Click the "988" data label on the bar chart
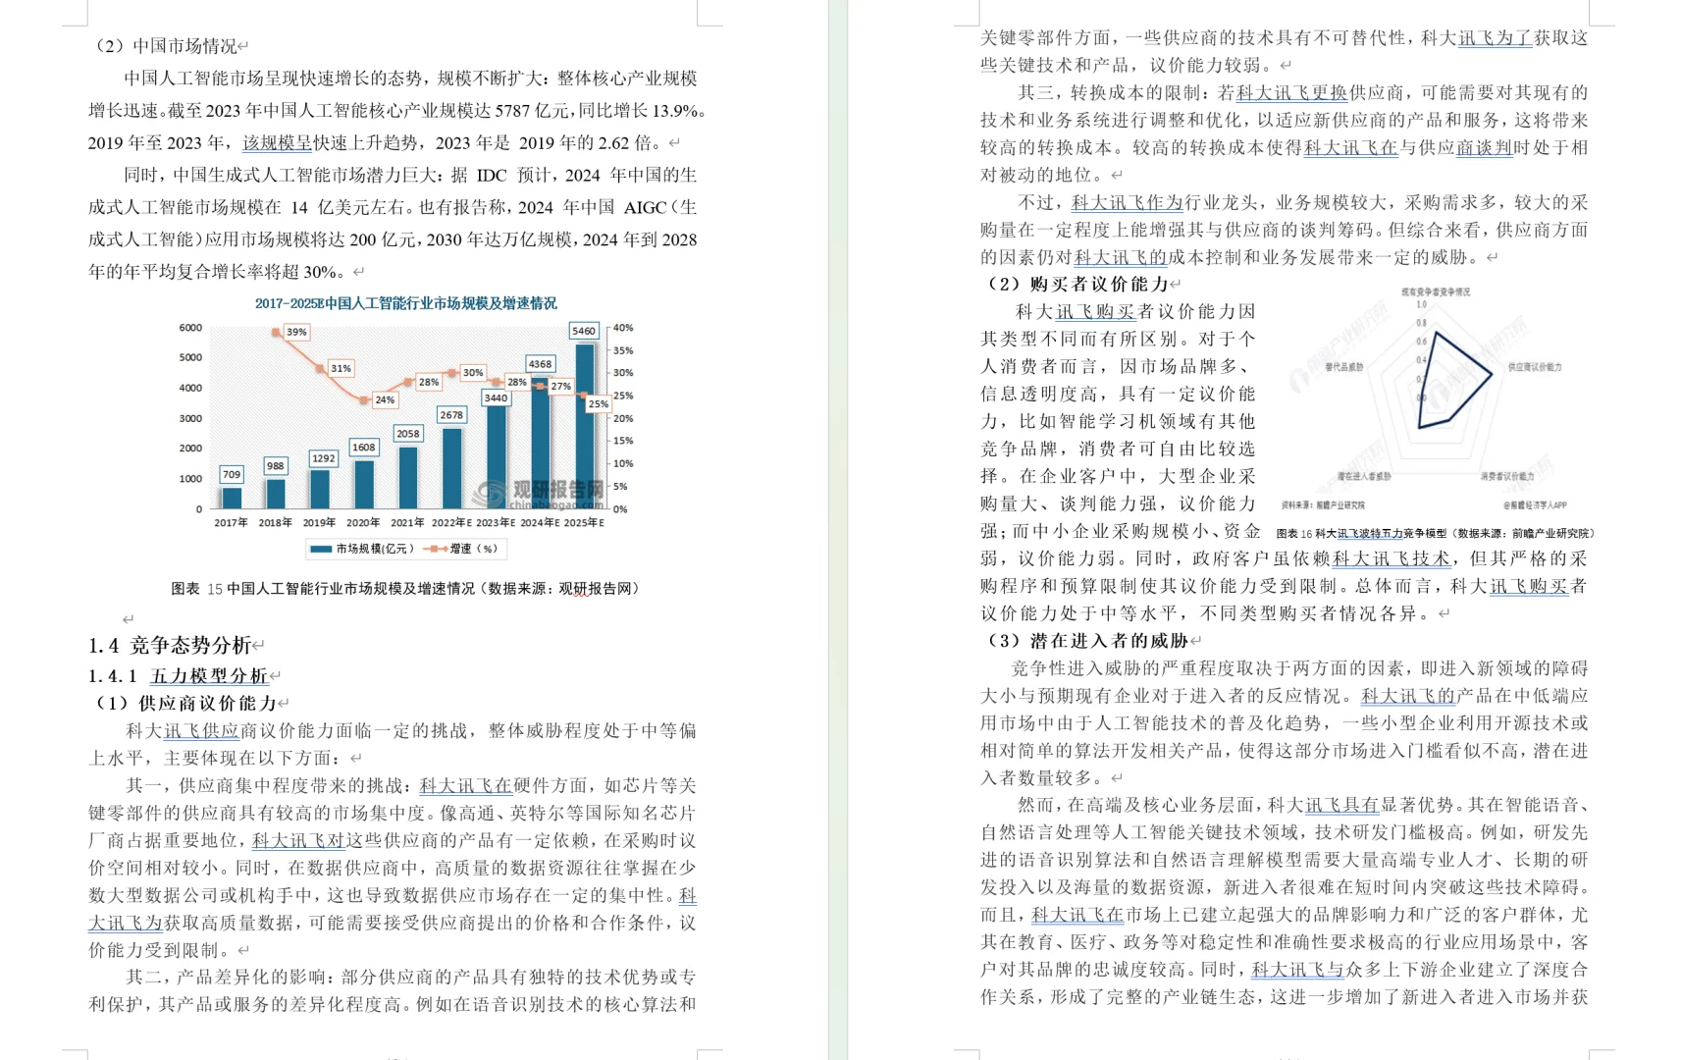The height and width of the screenshot is (1060, 1681). (x=275, y=466)
